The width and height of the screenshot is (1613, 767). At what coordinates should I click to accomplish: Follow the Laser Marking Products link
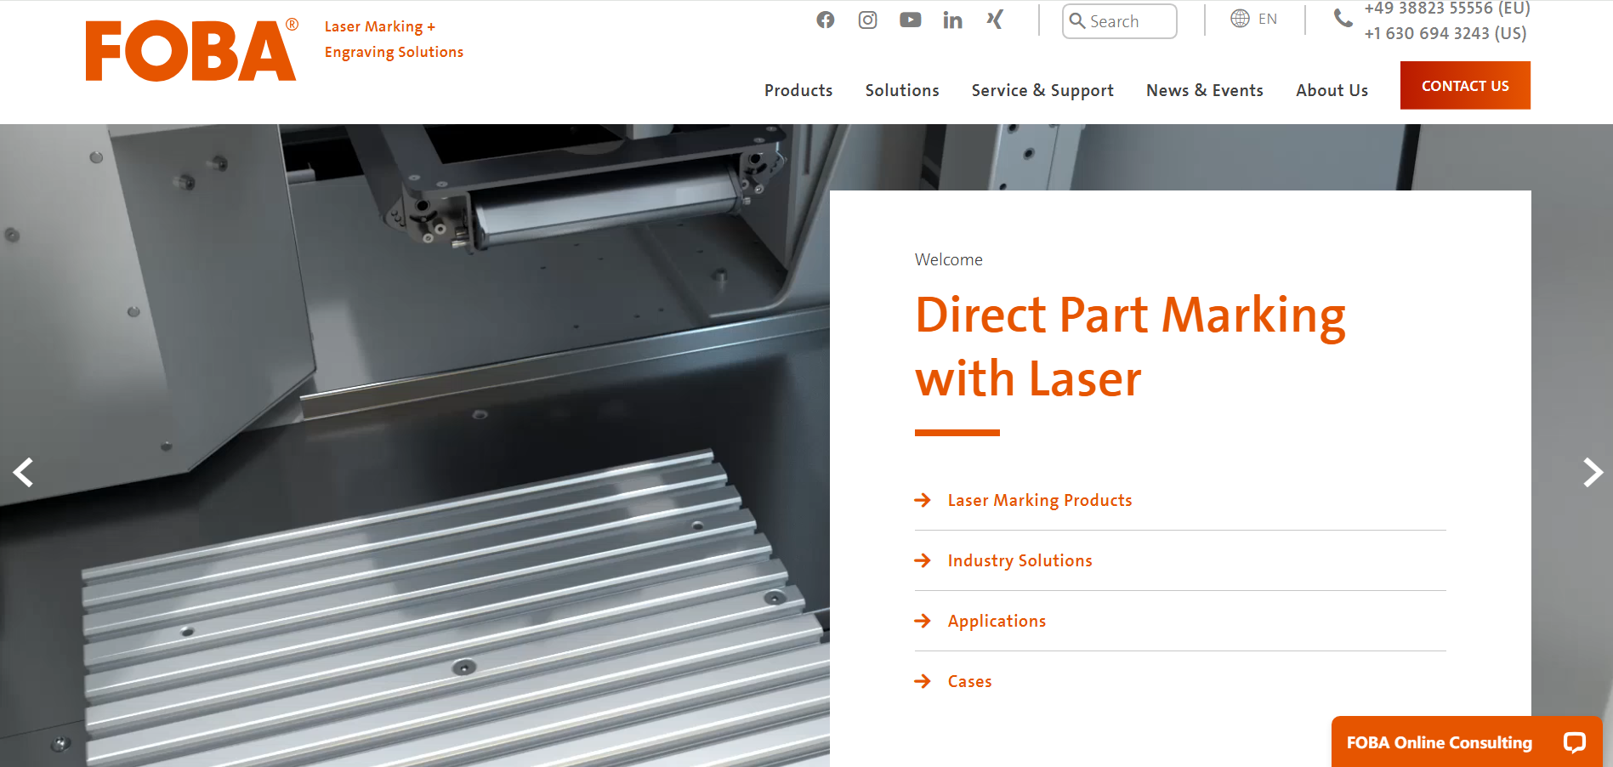(1040, 500)
